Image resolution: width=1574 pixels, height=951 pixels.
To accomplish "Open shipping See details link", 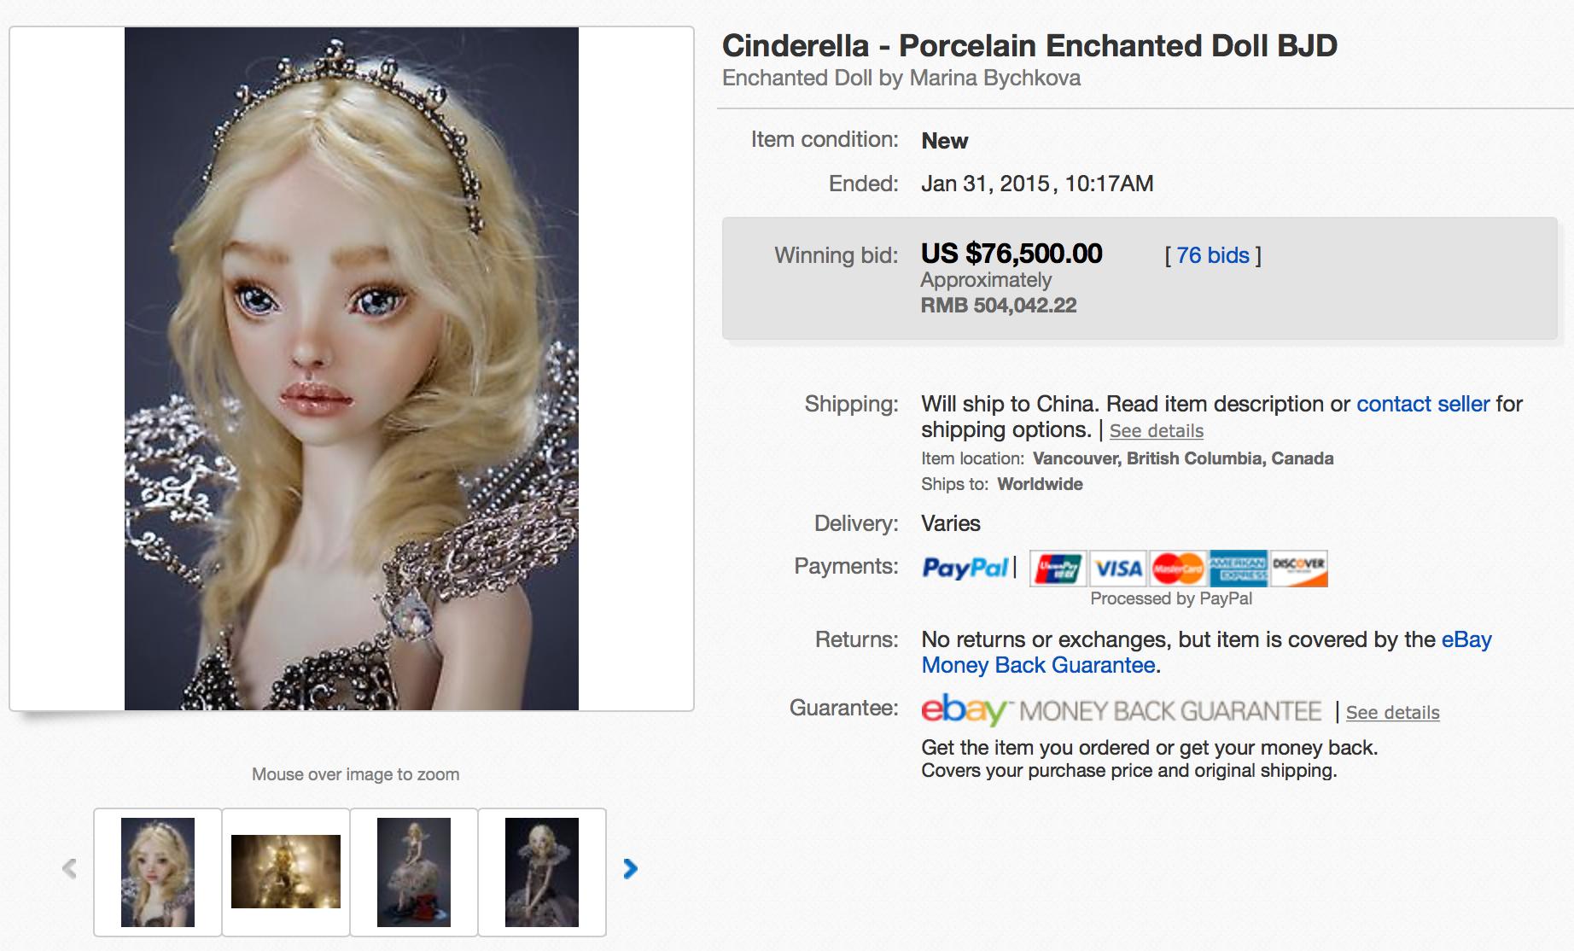I will pos(1156,431).
